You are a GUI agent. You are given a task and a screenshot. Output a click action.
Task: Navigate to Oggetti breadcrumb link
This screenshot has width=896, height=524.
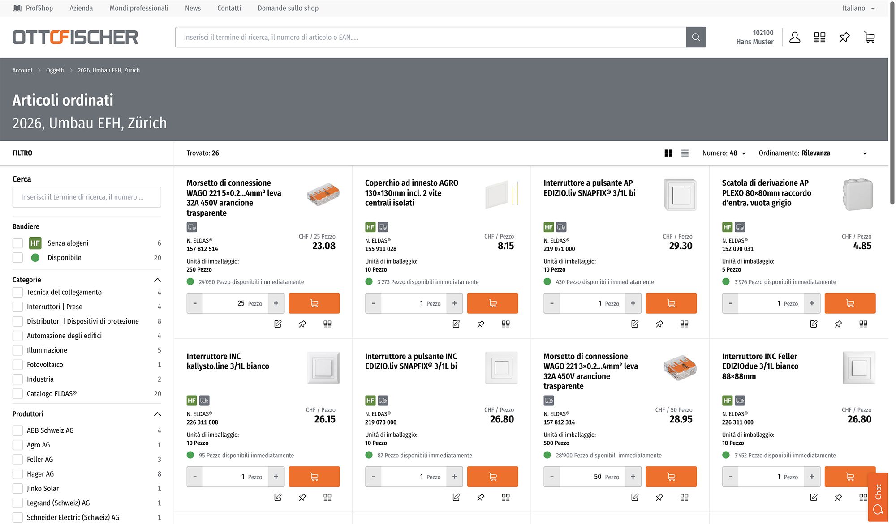pos(55,70)
